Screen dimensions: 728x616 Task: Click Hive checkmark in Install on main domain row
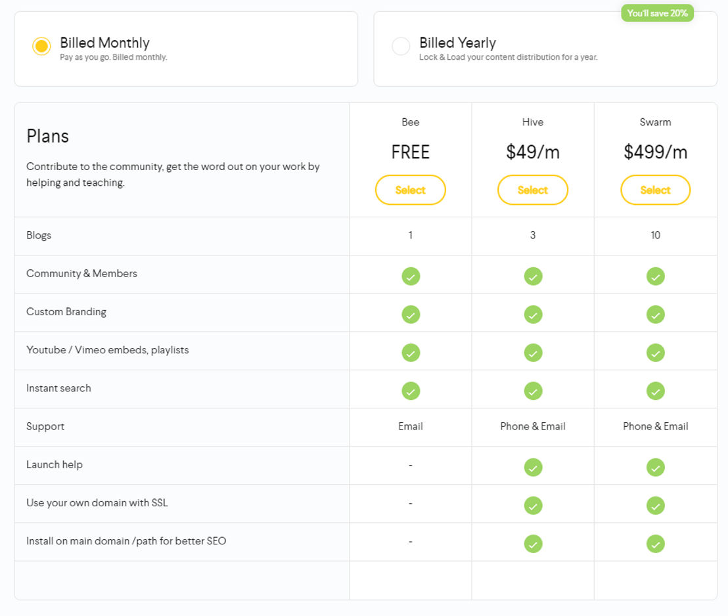533,544
